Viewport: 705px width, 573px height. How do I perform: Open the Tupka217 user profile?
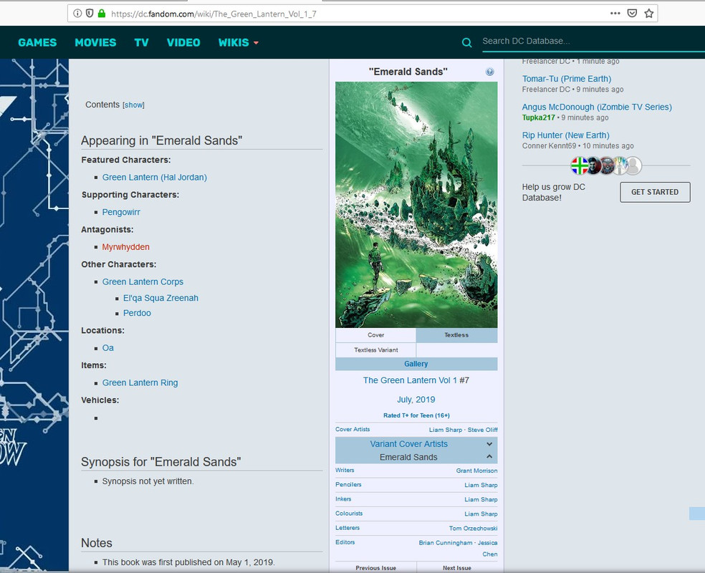pyautogui.click(x=538, y=117)
